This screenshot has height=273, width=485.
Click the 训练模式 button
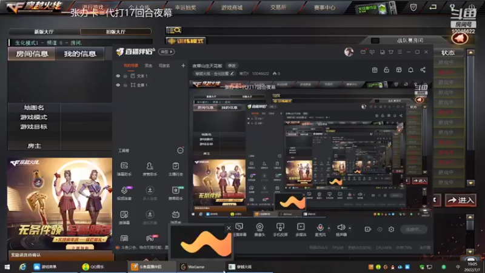(186, 41)
